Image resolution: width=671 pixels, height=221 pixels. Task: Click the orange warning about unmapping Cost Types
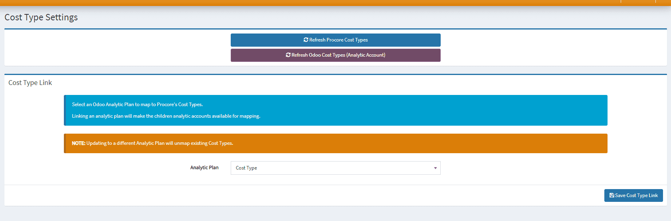160,143
